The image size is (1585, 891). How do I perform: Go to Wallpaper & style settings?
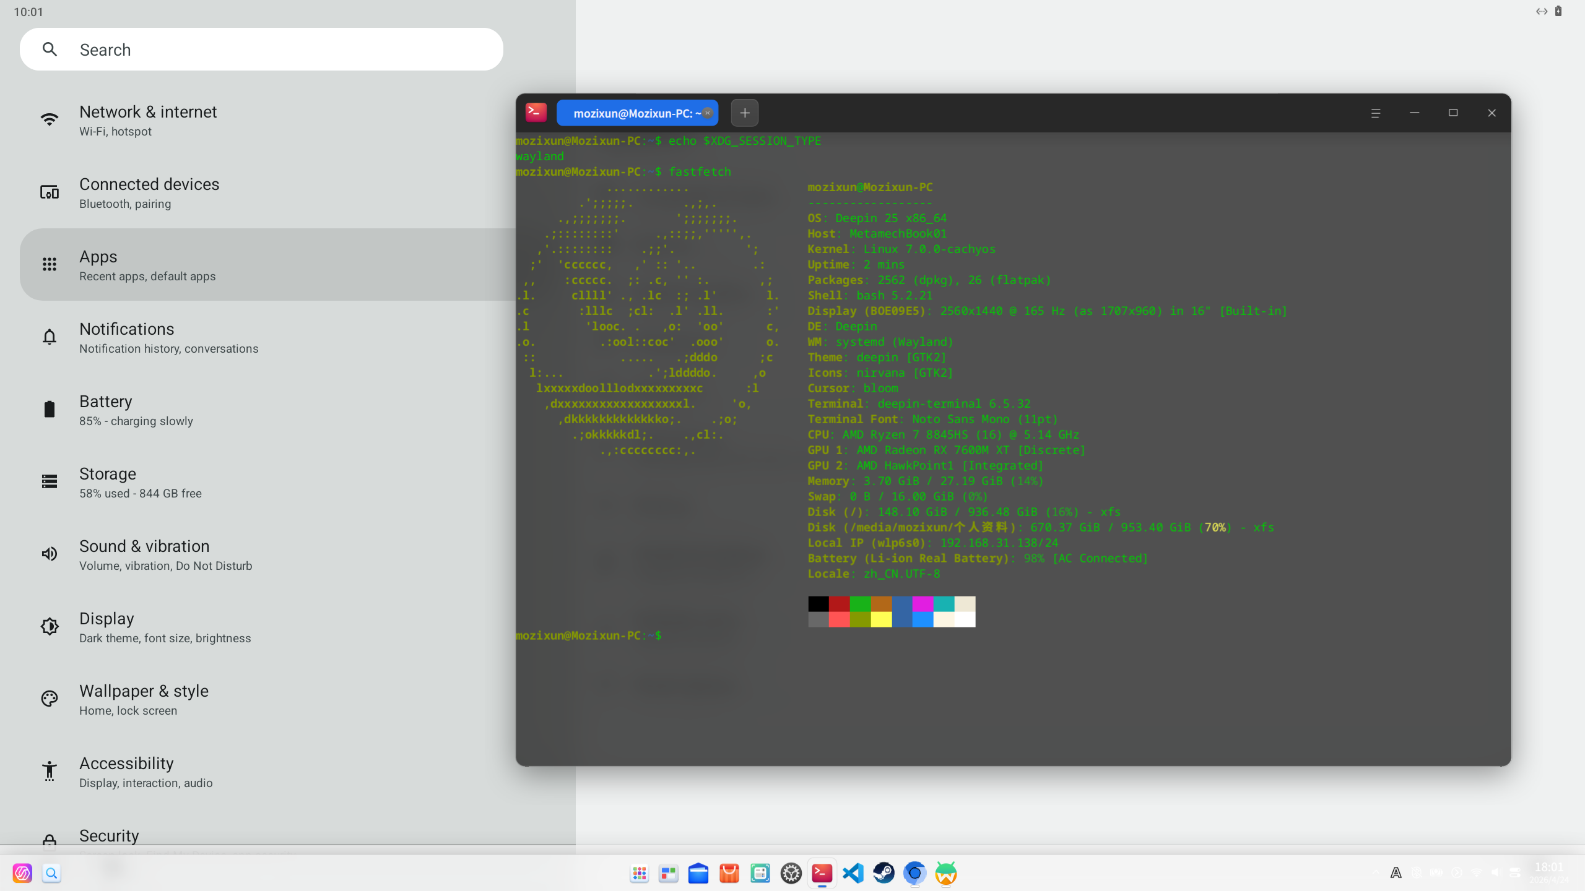point(144,699)
